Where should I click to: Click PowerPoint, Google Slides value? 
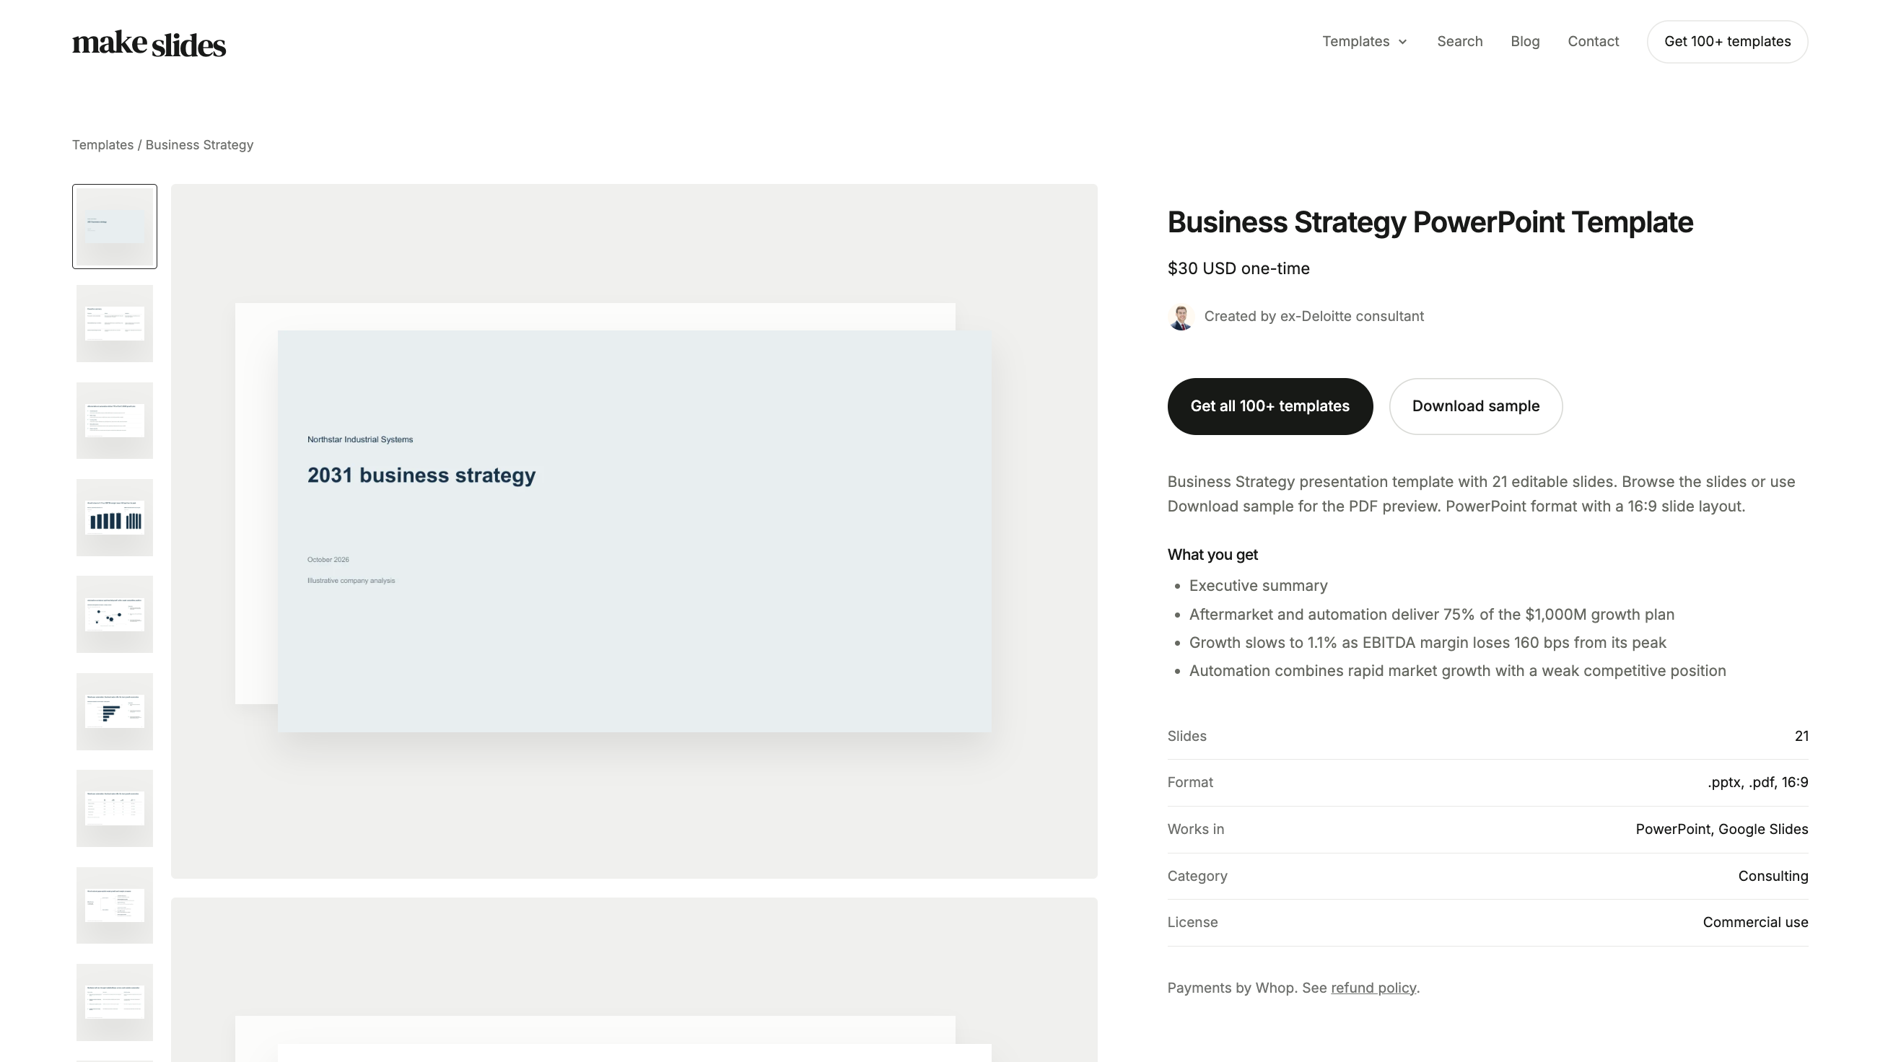(x=1721, y=830)
